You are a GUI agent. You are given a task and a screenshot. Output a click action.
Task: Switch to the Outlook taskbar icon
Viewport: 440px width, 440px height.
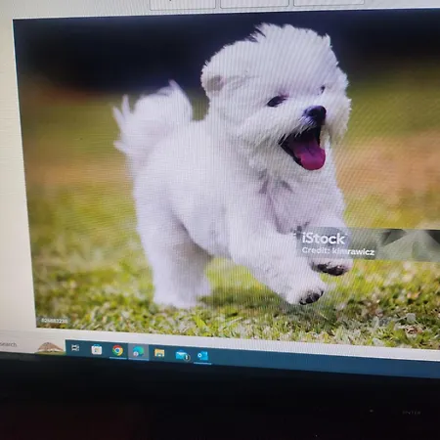pyautogui.click(x=202, y=356)
